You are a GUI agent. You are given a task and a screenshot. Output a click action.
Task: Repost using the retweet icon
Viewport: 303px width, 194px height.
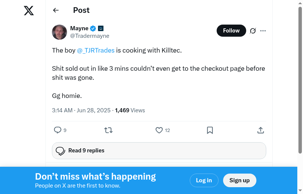[108, 130]
